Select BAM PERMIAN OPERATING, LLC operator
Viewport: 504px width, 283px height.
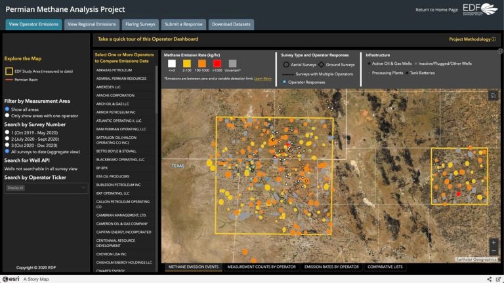[x=121, y=129]
